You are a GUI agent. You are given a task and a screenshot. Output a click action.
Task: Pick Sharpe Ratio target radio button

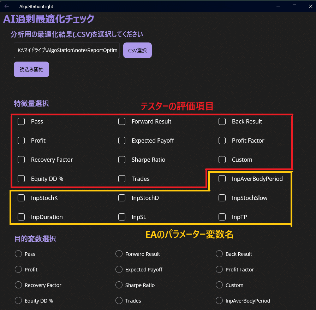tap(119, 285)
